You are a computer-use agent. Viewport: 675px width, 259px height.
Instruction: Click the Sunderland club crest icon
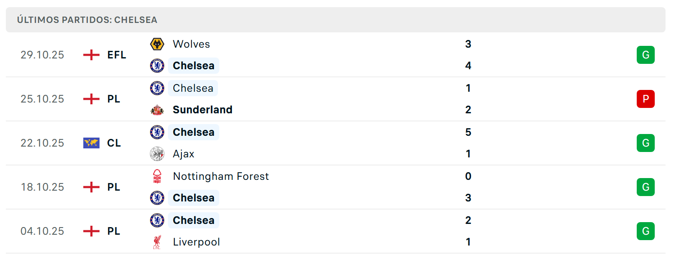click(x=157, y=110)
